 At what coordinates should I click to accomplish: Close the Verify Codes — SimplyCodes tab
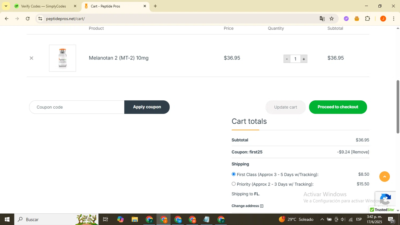coord(75,6)
